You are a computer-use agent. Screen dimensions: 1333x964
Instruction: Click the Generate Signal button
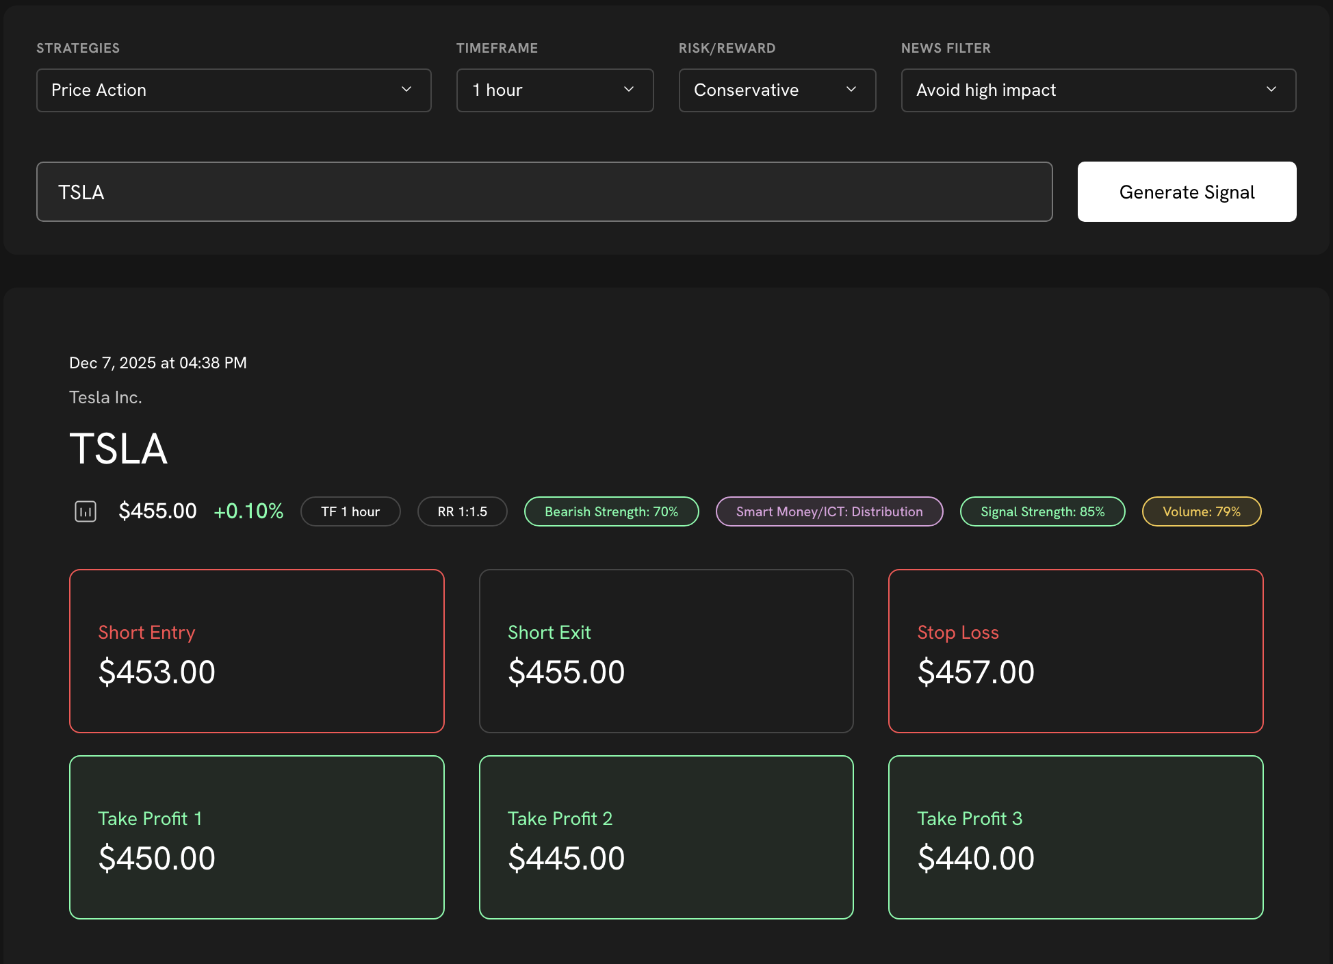(1186, 192)
